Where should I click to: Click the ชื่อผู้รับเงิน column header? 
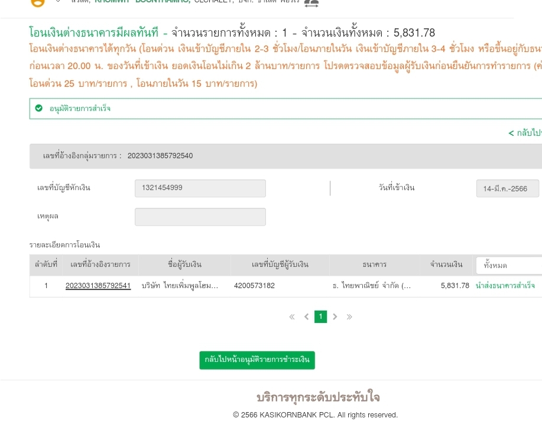[184, 265]
